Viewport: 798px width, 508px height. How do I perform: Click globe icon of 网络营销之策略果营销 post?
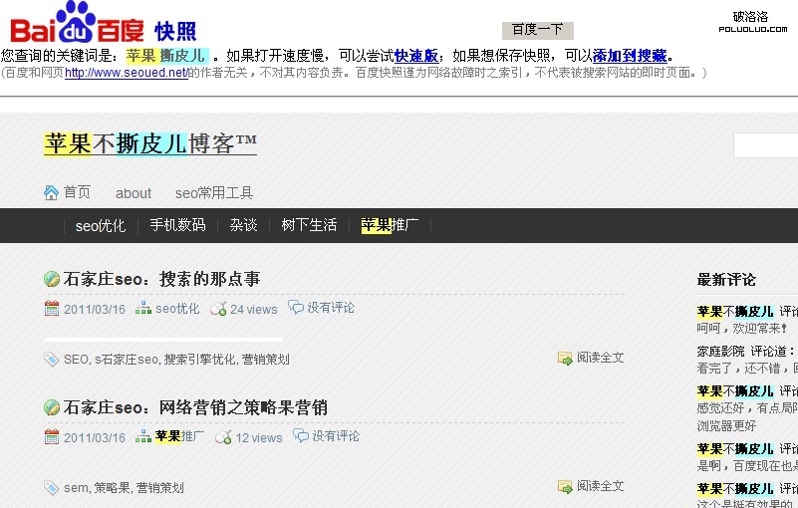point(52,407)
